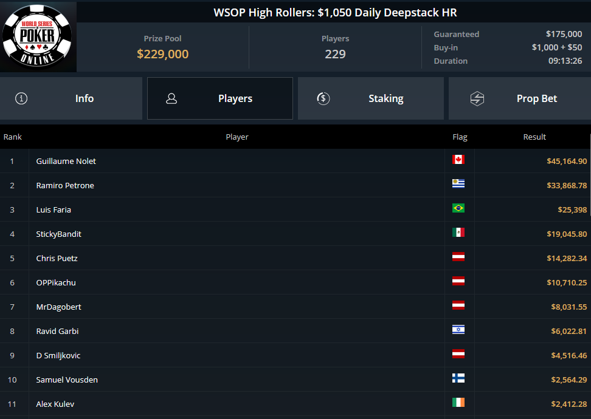The width and height of the screenshot is (591, 419).
Task: Click the Players person icon
Action: pos(171,98)
